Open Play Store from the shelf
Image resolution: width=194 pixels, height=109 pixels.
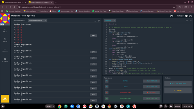(103, 106)
